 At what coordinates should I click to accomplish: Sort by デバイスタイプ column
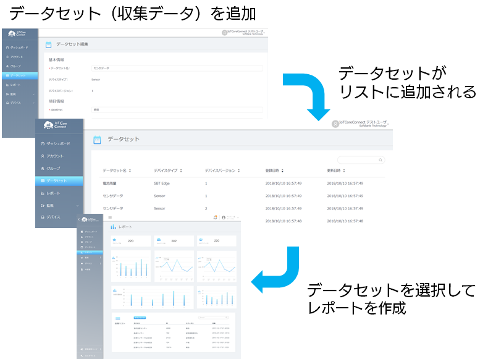[168, 171]
